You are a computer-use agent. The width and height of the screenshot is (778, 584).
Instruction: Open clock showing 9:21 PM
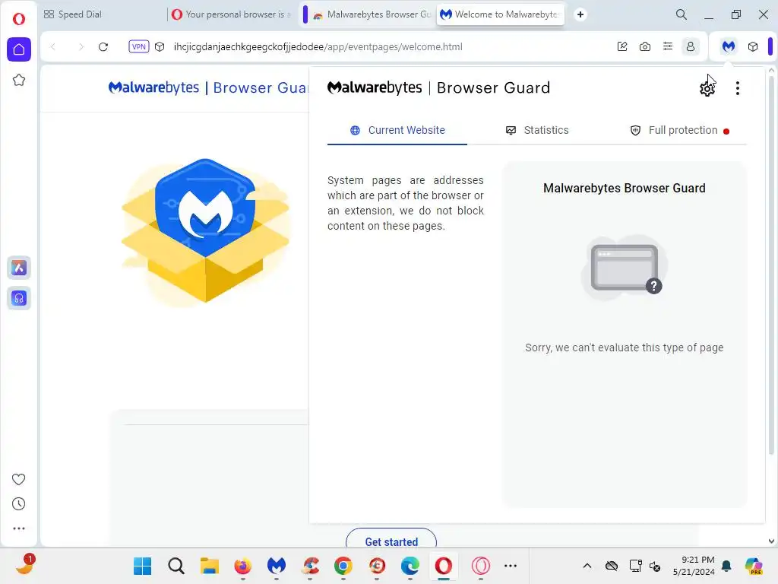click(x=694, y=566)
